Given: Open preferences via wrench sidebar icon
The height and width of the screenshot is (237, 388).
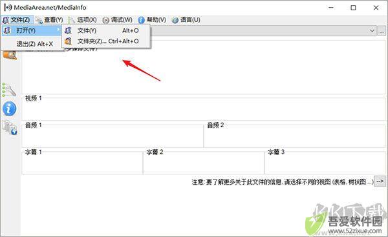Looking at the screenshot, I should coord(9,90).
